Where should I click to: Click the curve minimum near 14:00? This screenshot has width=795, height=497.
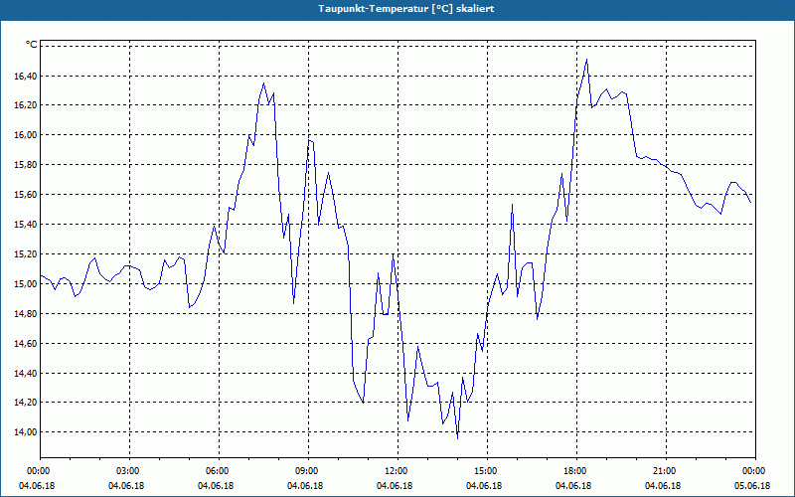(x=457, y=438)
